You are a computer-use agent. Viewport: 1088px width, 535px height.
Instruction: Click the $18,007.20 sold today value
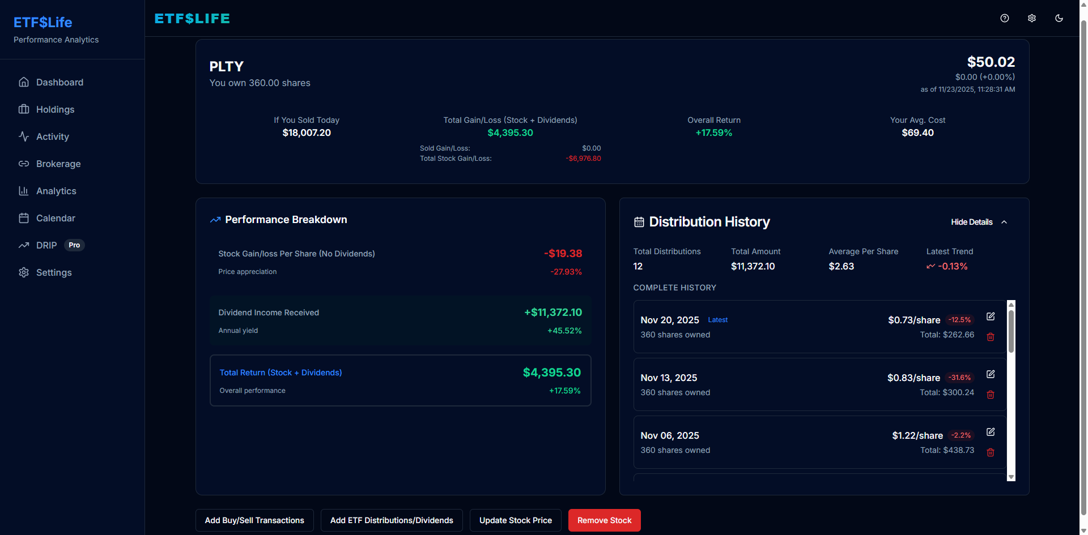307,132
